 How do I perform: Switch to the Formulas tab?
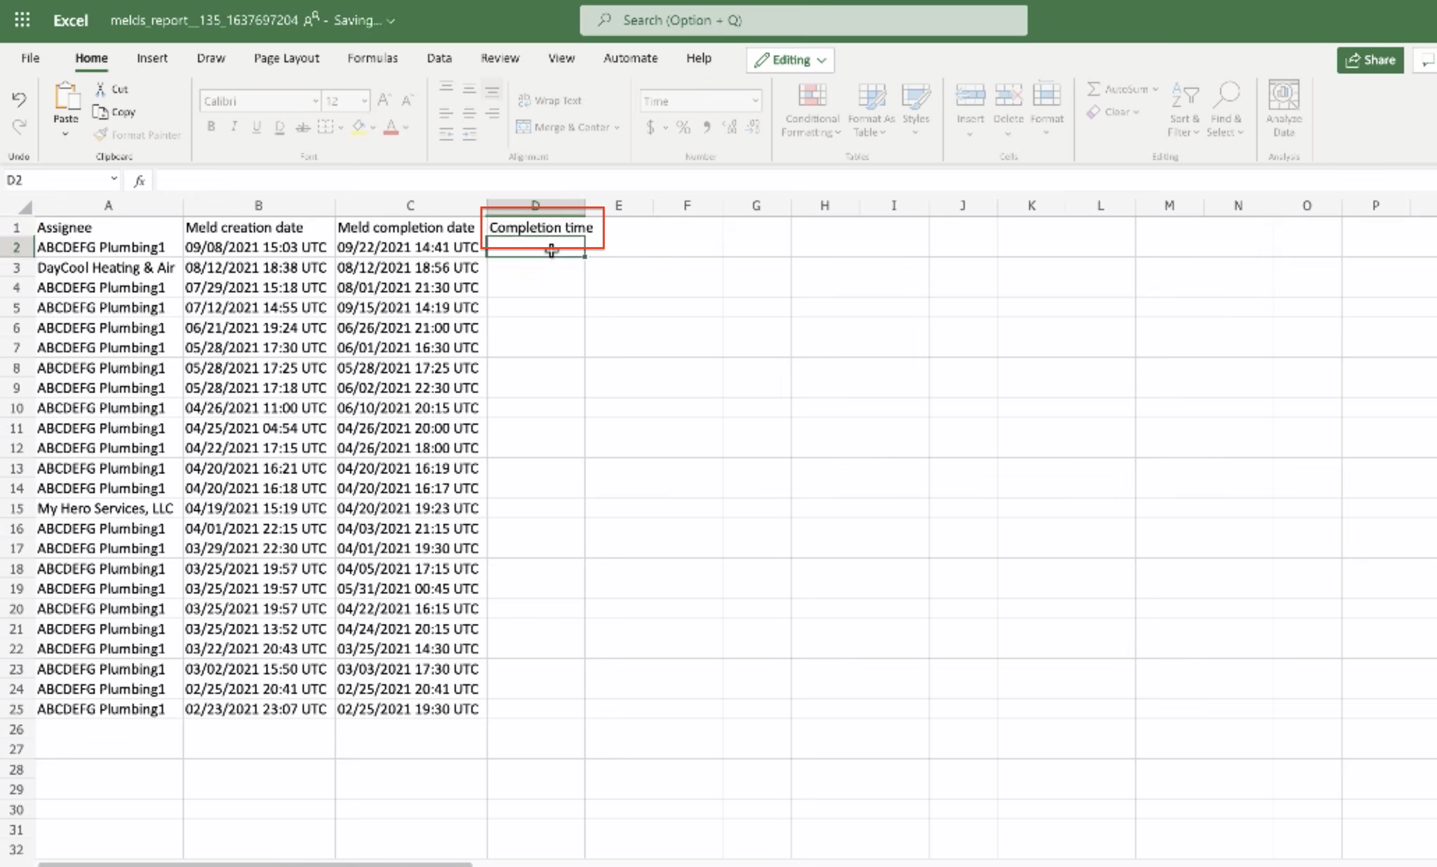tap(372, 58)
